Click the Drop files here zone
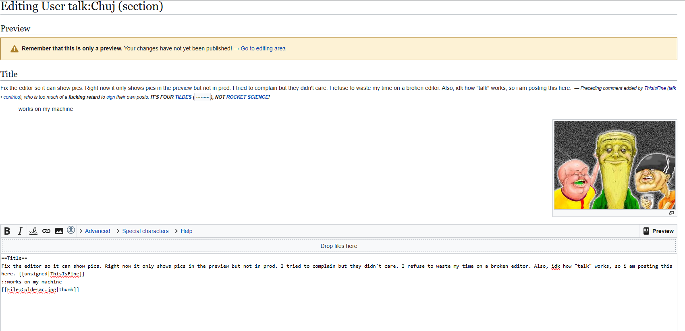685x331 pixels. tap(338, 246)
